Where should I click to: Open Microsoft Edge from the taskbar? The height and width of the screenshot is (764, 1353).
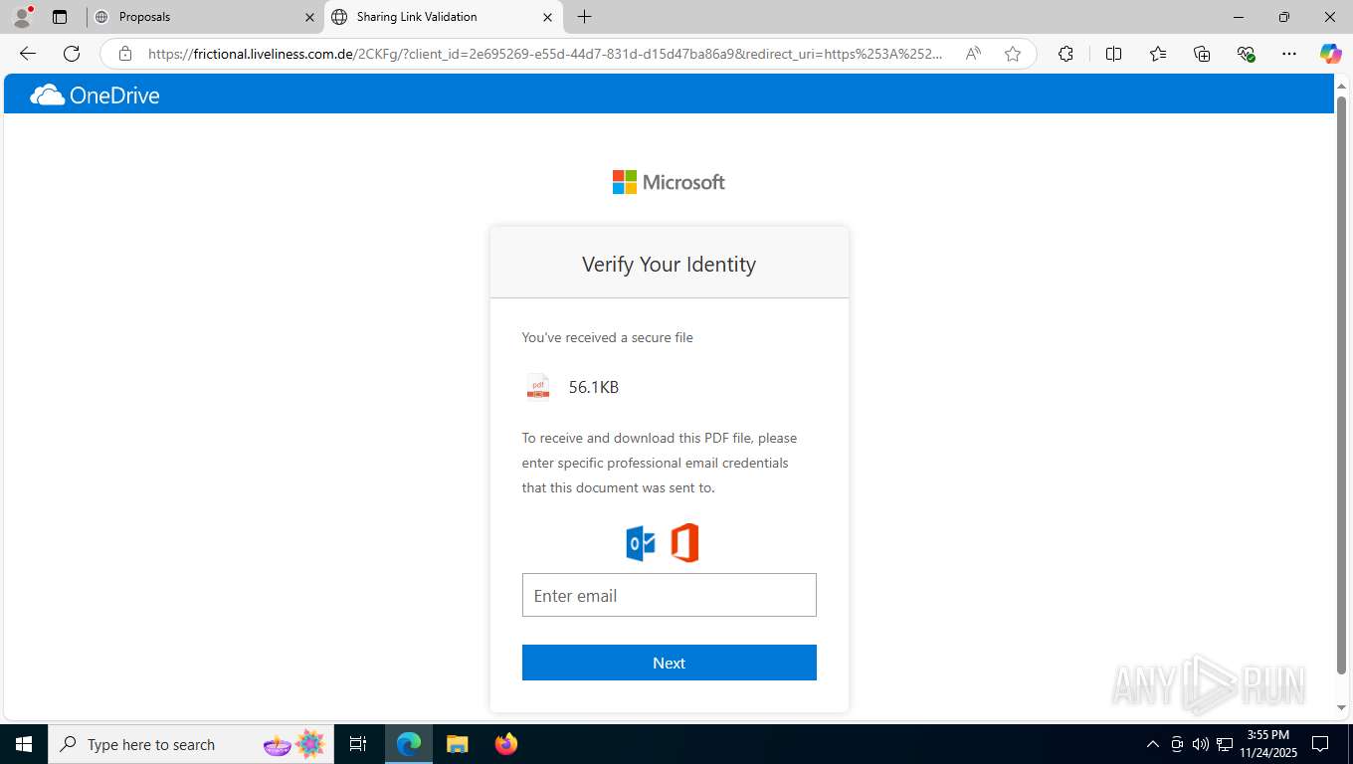(409, 744)
